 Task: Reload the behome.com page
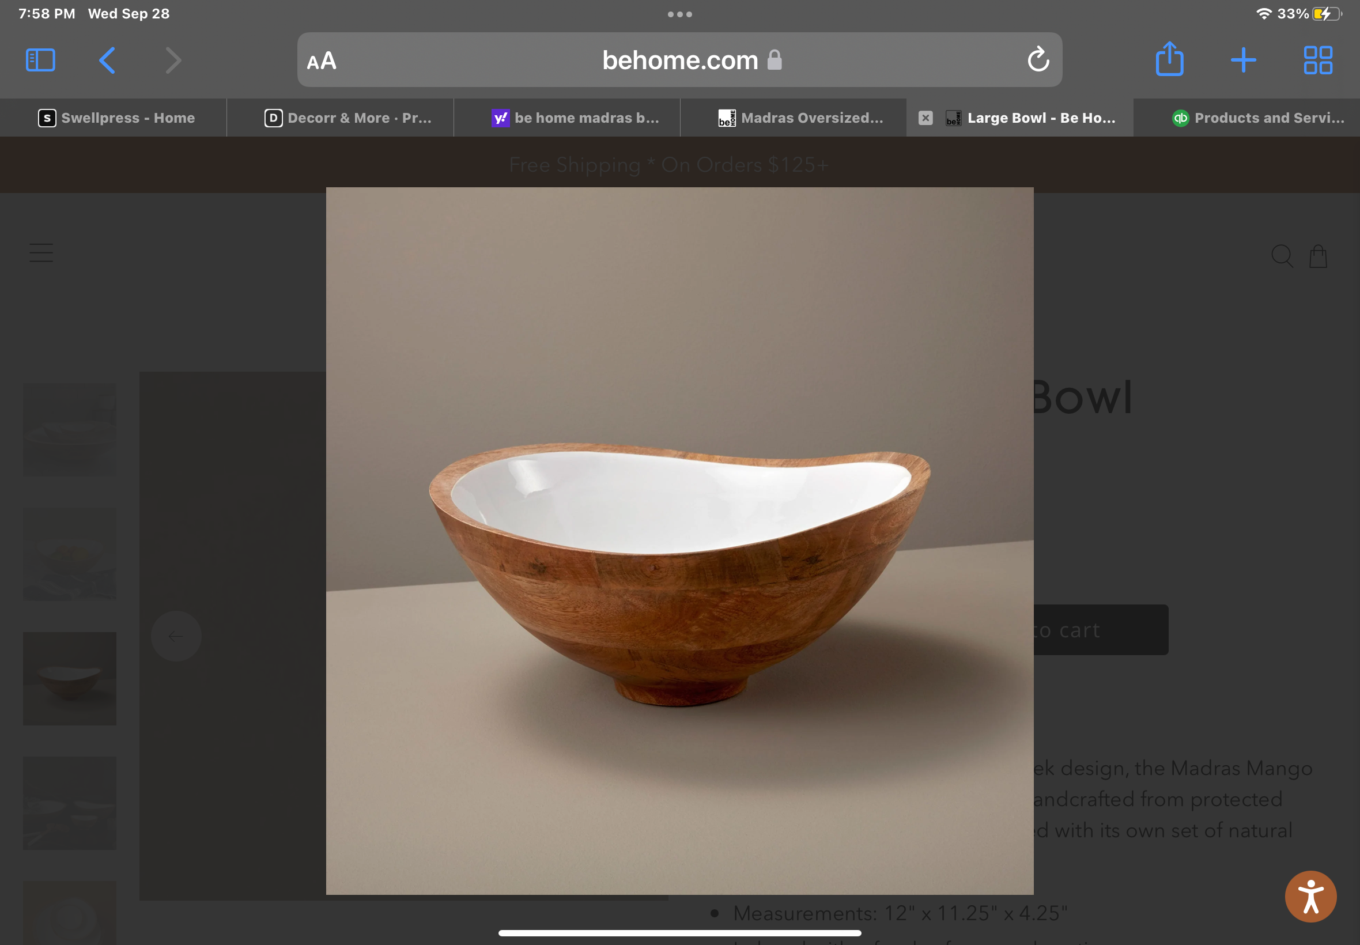click(x=1038, y=59)
